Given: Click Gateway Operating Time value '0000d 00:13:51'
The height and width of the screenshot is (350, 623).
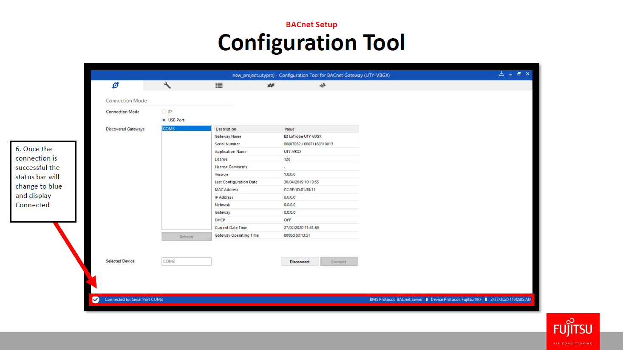Looking at the screenshot, I should pos(297,235).
